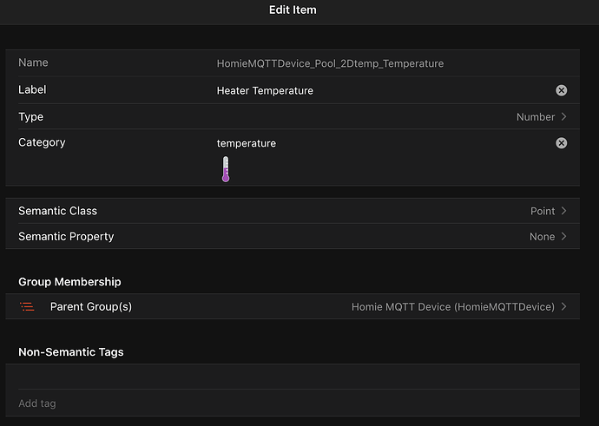This screenshot has width=599, height=426.
Task: Click the chevron arrow next to None
Action: point(564,236)
